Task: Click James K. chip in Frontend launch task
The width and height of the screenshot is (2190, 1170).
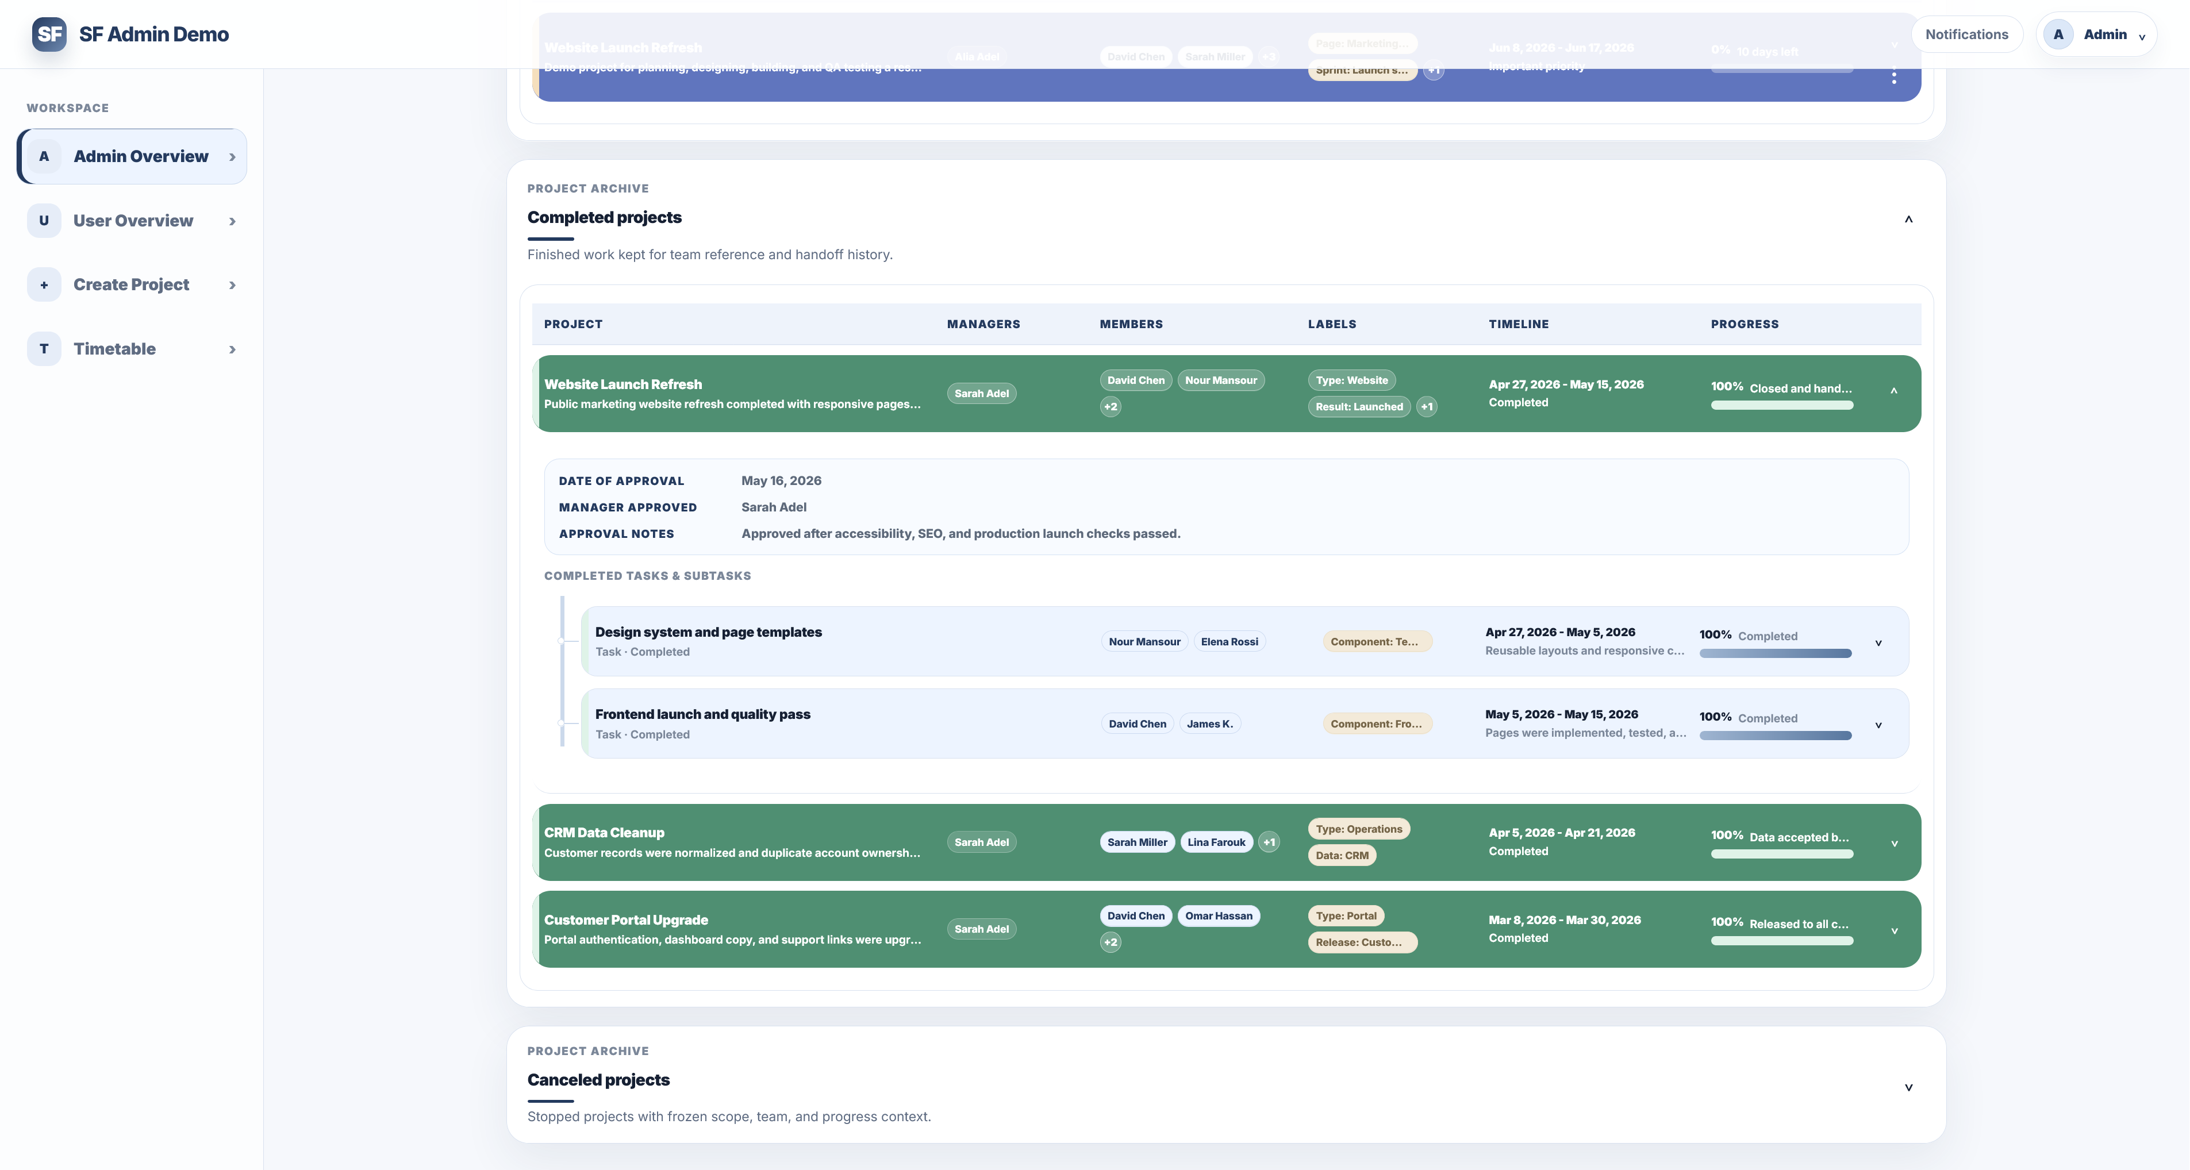Action: click(x=1210, y=724)
